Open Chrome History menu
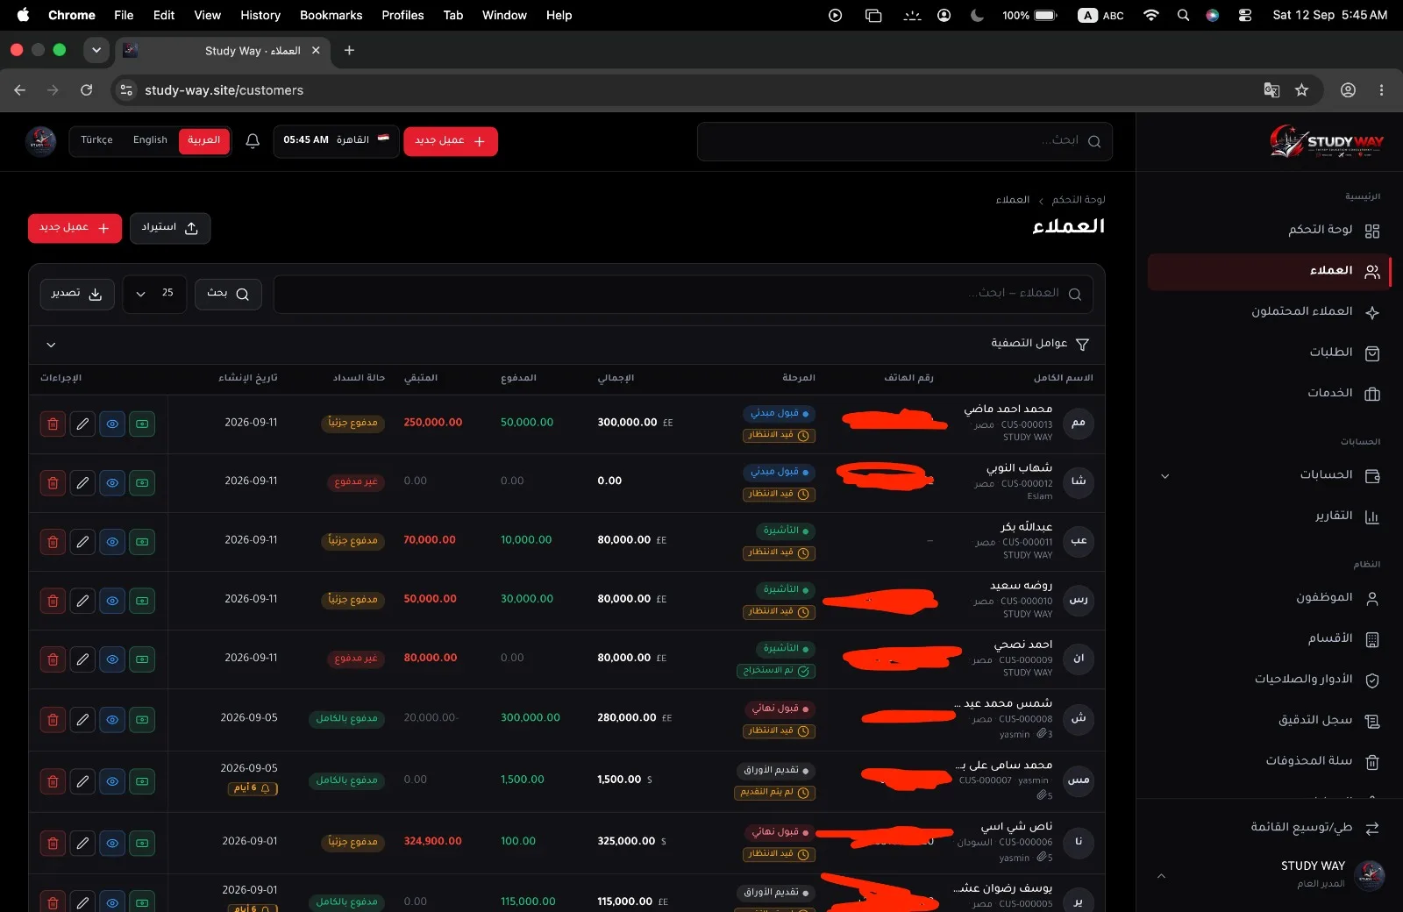The image size is (1403, 912). (260, 15)
